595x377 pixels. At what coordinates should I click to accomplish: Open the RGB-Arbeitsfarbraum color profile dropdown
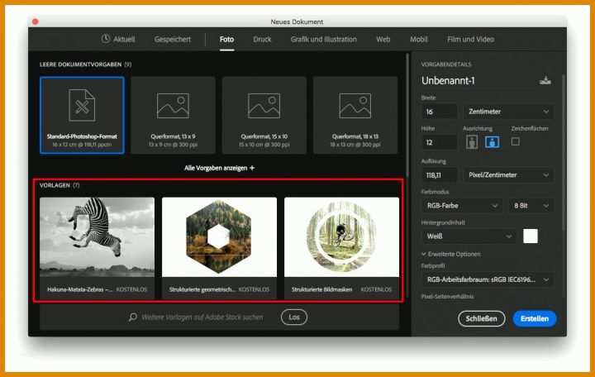(488, 279)
